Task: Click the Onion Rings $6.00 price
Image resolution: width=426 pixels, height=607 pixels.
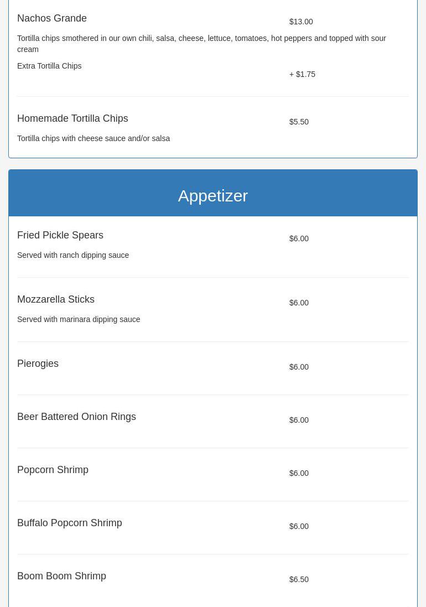Action: (299, 420)
